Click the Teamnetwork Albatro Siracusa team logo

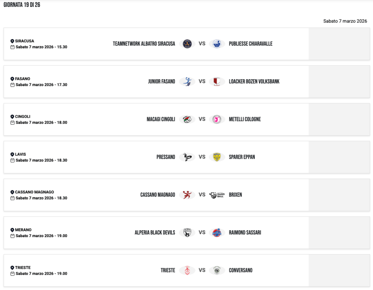click(187, 44)
